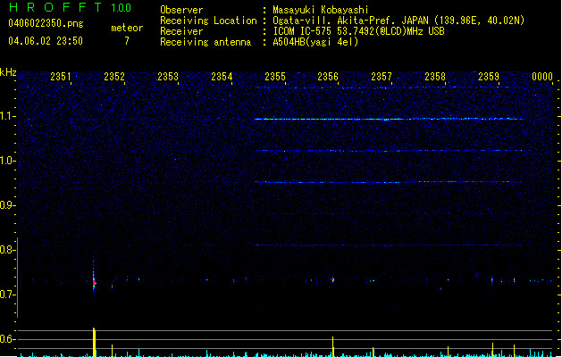This screenshot has width=562, height=357.
Task: Click the tallest yellow intensity spike
Action: 95,342
